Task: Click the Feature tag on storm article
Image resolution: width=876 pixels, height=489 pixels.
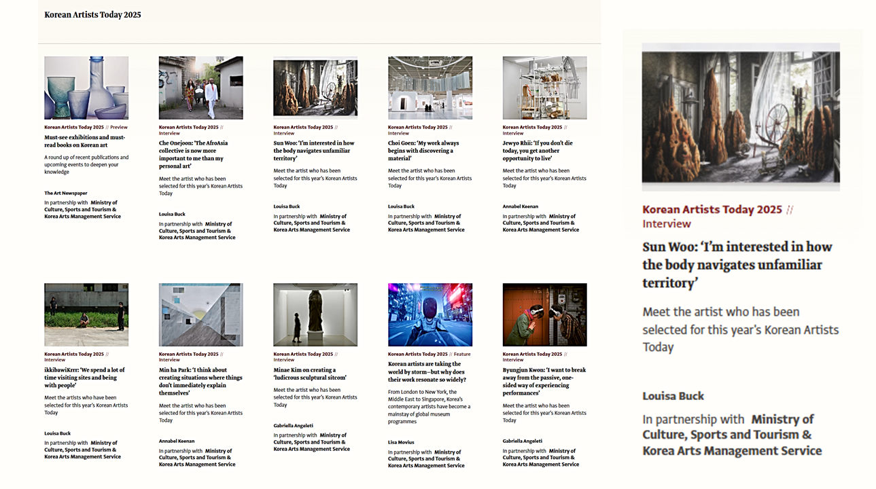Action: (461, 354)
